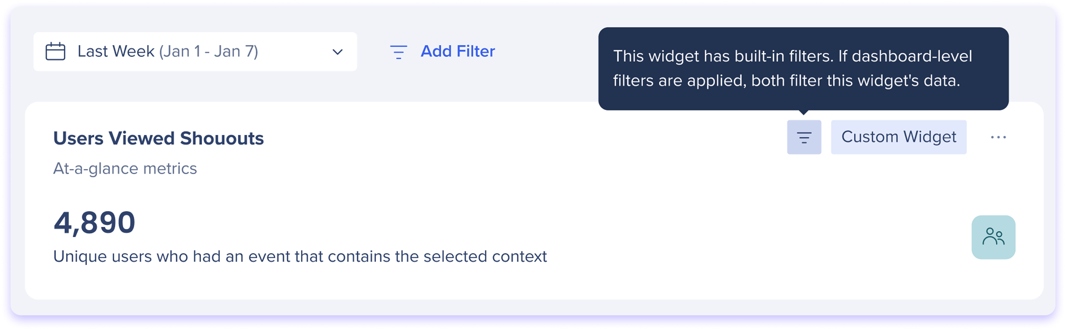Open the three-dots widget options menu
This screenshot has height=330, width=1066.
click(998, 137)
